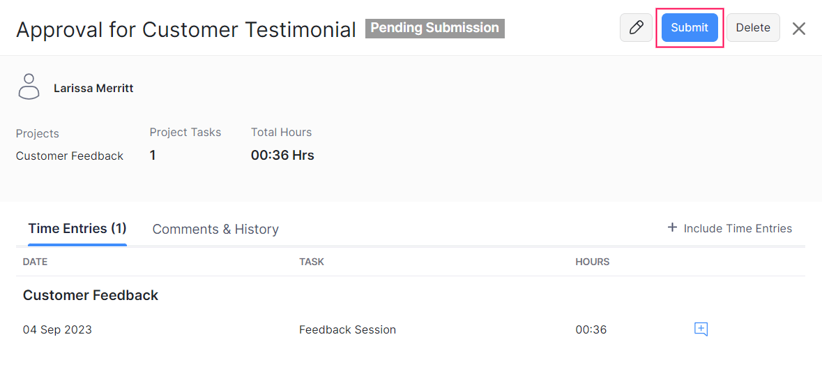Image resolution: width=822 pixels, height=374 pixels.
Task: Click the pencil edit icon
Action: click(x=636, y=28)
